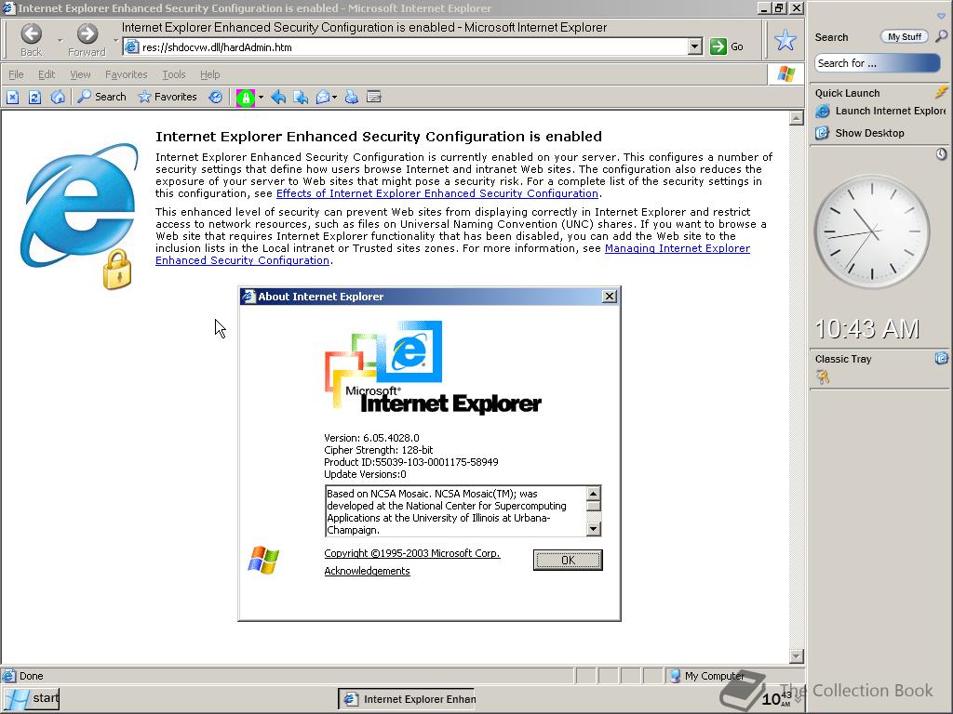
Task: Click the Internet Explorer logo in About dialog
Action: (433, 367)
